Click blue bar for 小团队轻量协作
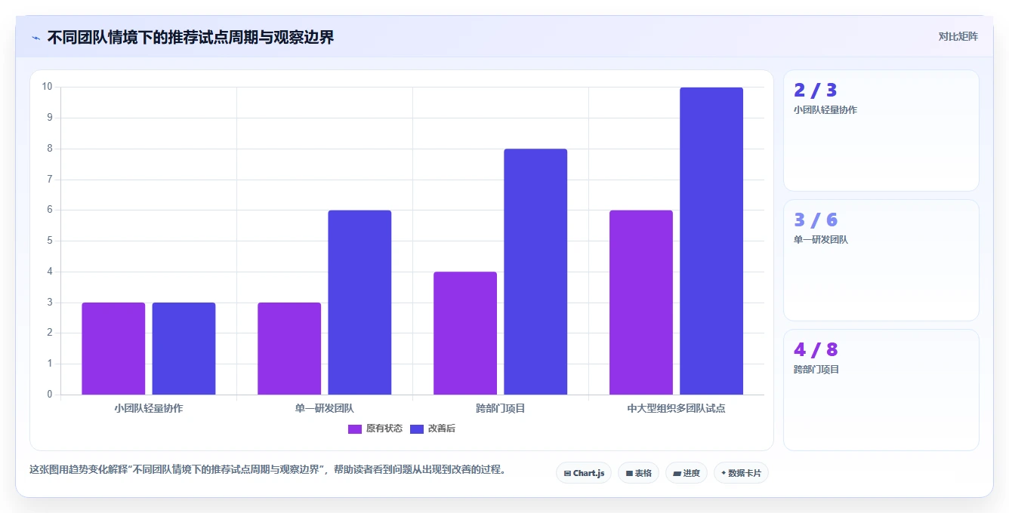This screenshot has height=513, width=1009. [184, 349]
